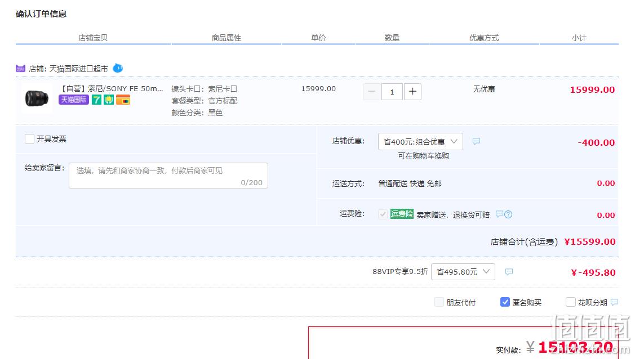Open the 省400元:组合优惠 dropdown

420,141
